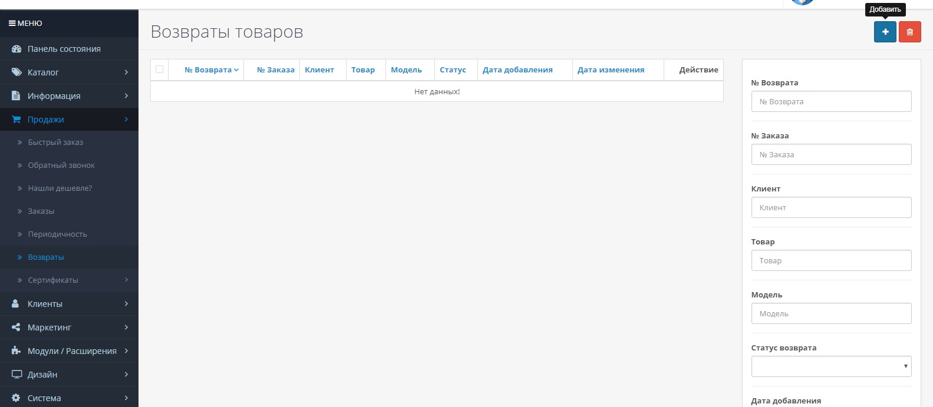Screen dimensions: 933x407
Task: Expand the Дизайн menu section
Action: (x=69, y=375)
